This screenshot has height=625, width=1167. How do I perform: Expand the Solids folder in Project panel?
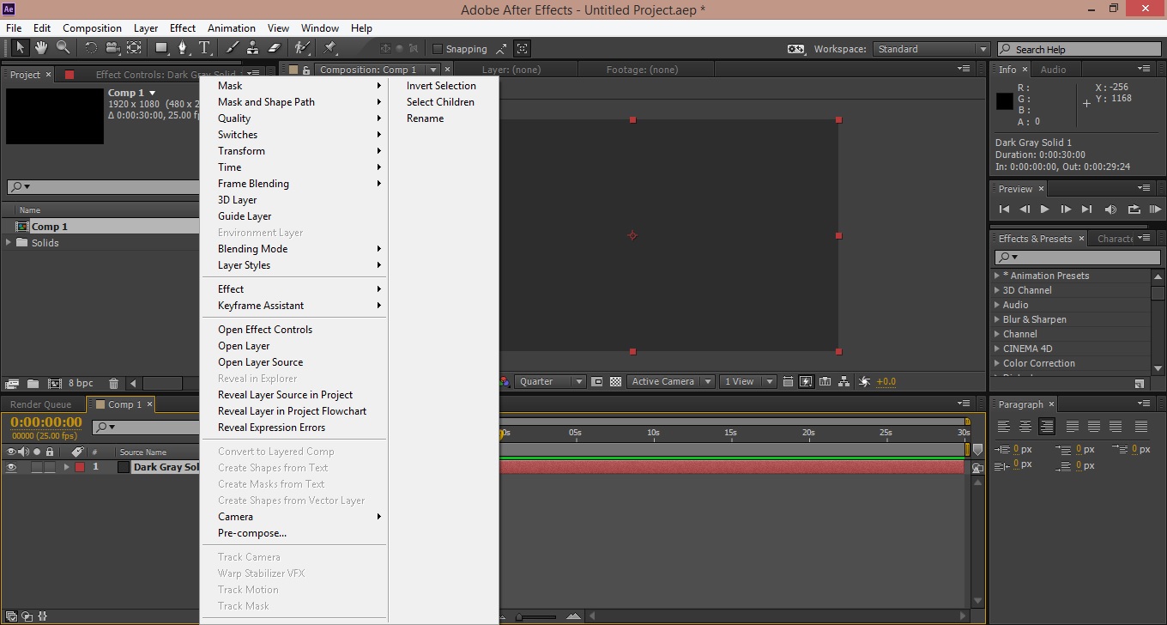[x=9, y=243]
